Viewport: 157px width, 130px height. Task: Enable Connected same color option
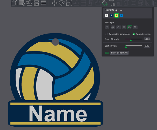(x=106, y=34)
